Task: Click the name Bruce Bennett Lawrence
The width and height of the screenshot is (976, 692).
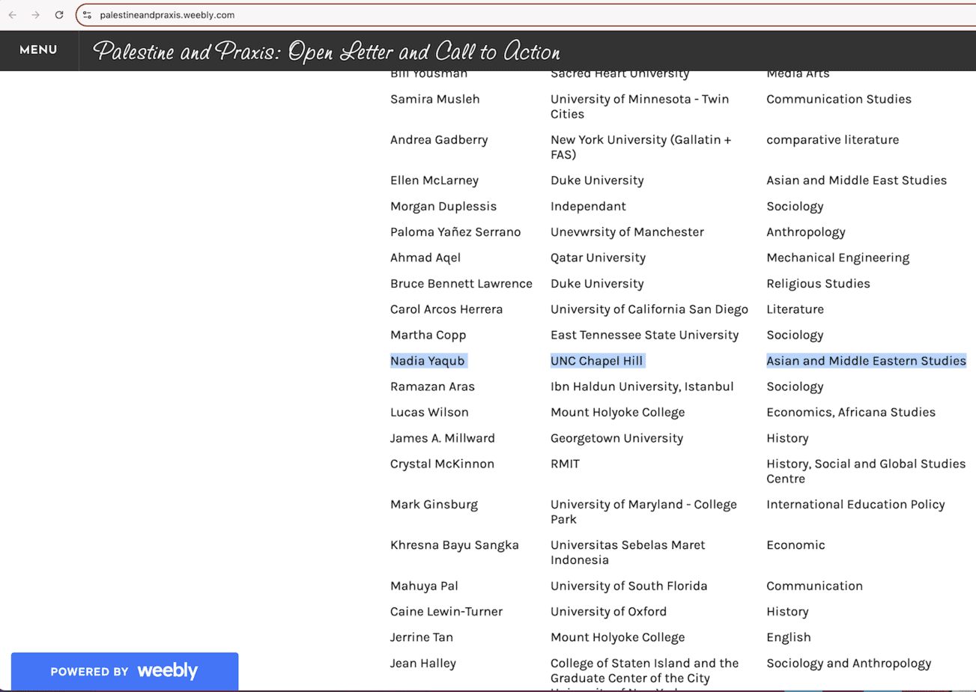Action: [461, 284]
